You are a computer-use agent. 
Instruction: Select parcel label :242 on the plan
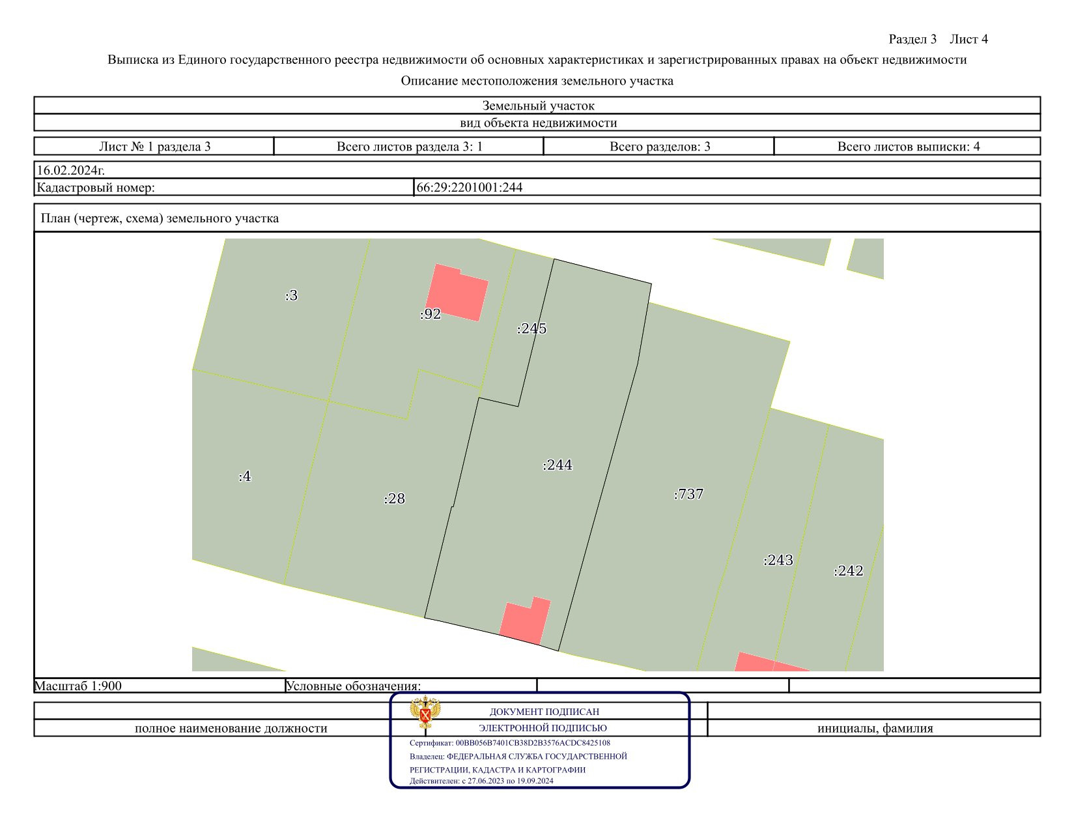coord(849,571)
